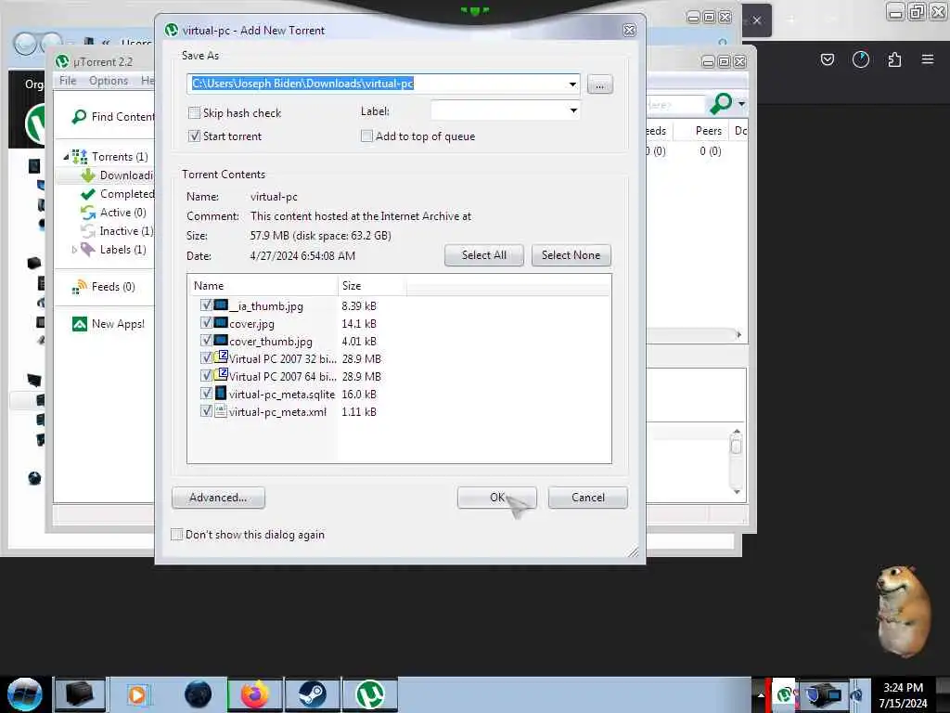This screenshot has width=950, height=713.
Task: Click the green search magnifier in uTorrent toolbar
Action: pos(720,104)
